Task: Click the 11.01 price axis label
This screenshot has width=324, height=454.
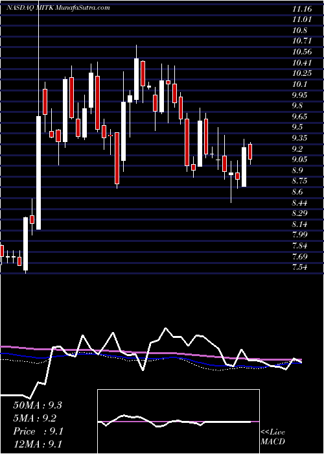Action: [x=303, y=20]
